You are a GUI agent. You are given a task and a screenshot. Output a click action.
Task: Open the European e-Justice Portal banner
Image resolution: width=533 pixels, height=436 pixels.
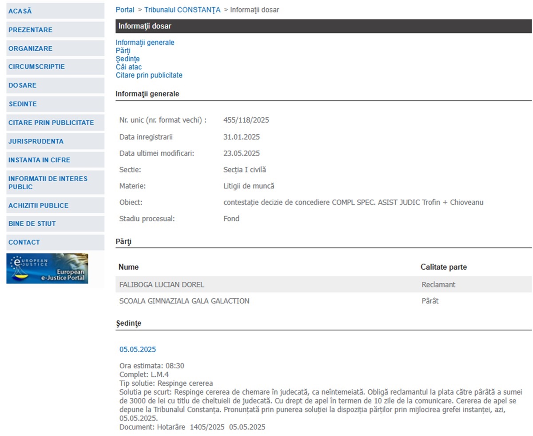pyautogui.click(x=47, y=268)
